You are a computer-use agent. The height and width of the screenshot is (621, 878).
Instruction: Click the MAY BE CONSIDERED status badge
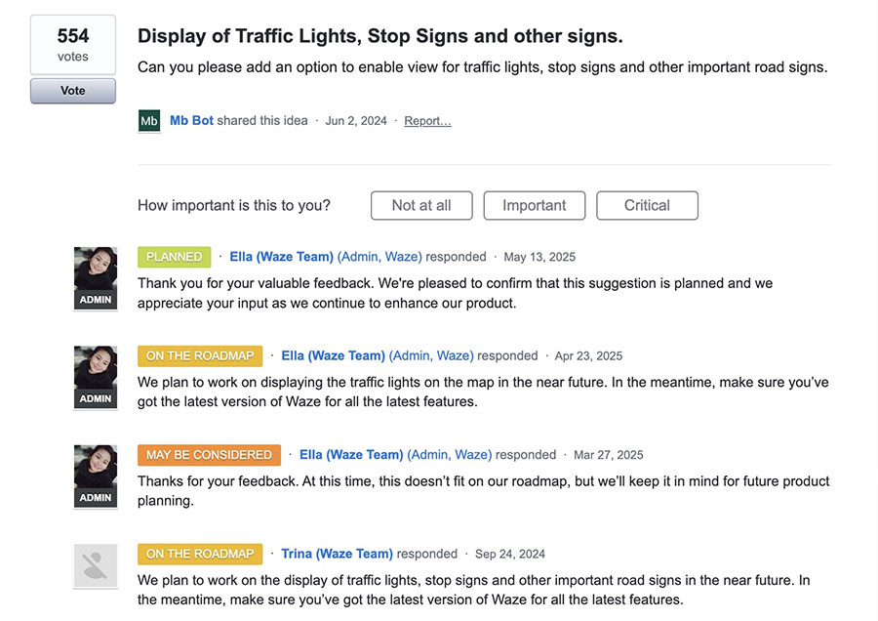209,455
